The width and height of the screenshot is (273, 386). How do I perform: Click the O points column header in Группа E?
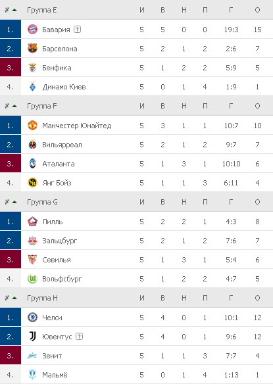[x=257, y=10]
